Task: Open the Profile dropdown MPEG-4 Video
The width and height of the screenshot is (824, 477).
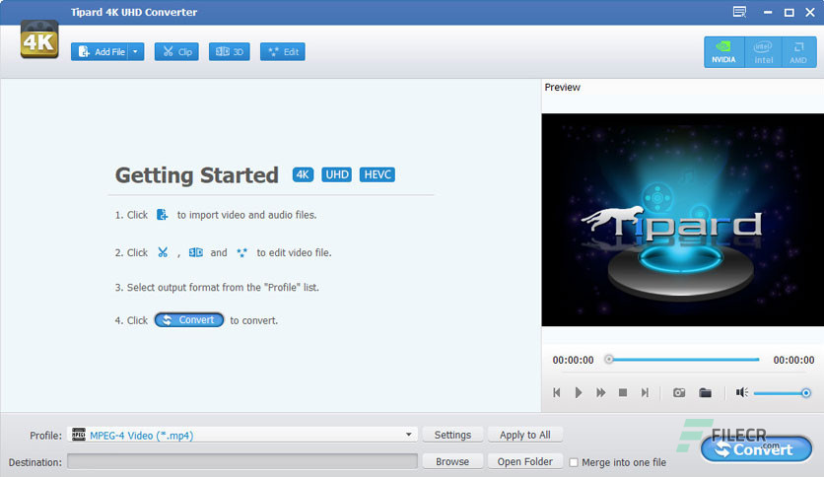Action: 242,435
